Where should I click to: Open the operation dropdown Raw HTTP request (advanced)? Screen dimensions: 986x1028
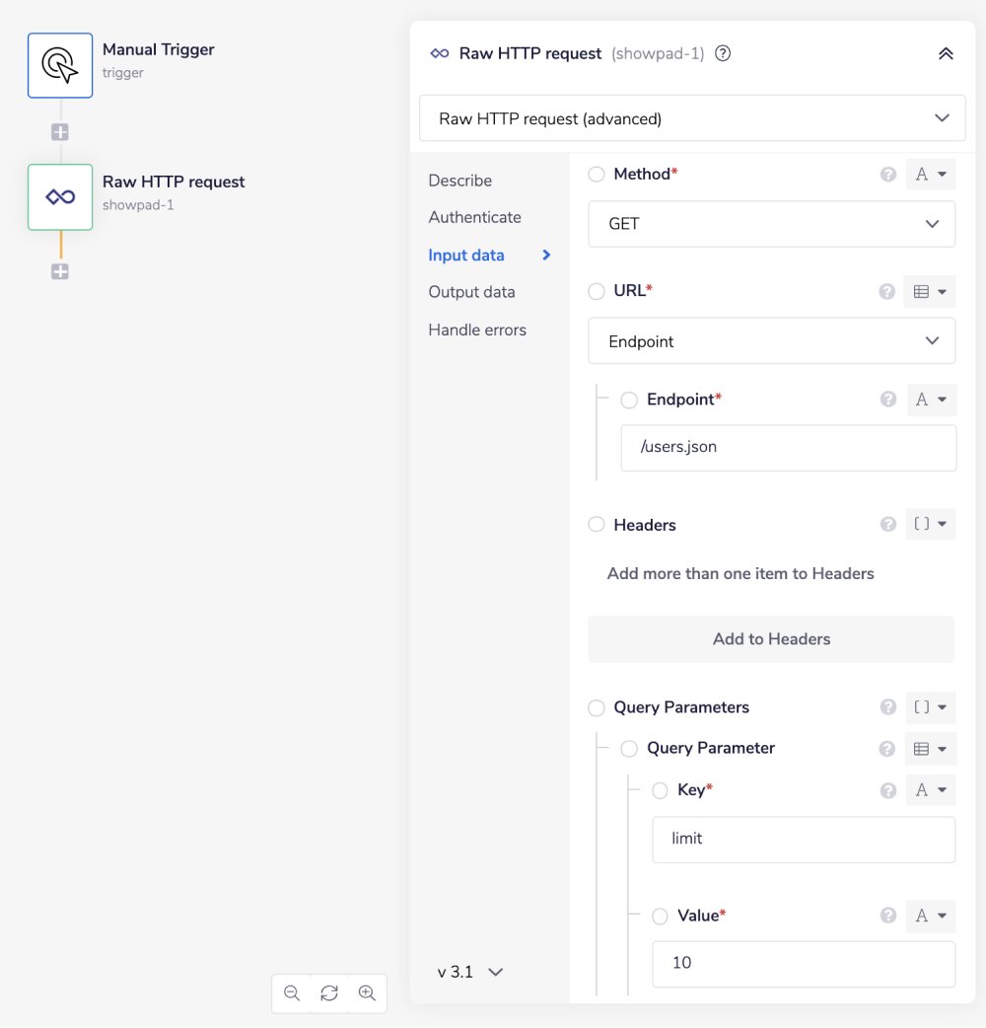tap(692, 118)
